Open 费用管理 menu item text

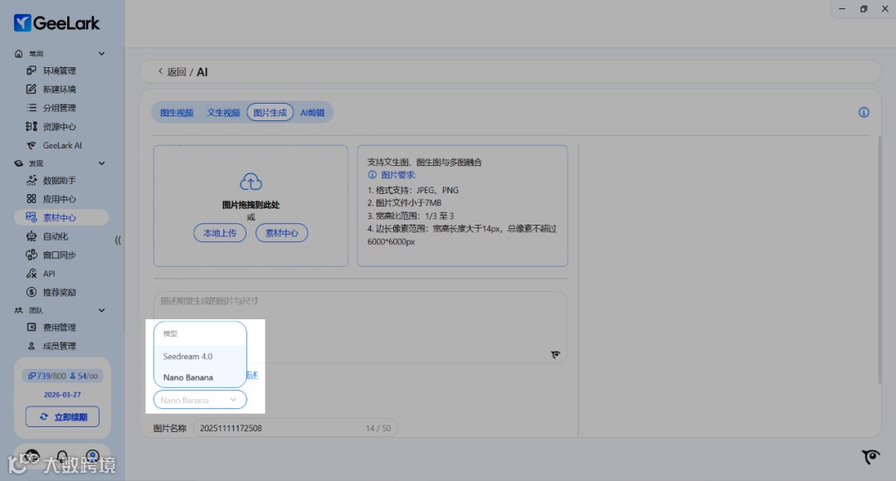(x=60, y=328)
